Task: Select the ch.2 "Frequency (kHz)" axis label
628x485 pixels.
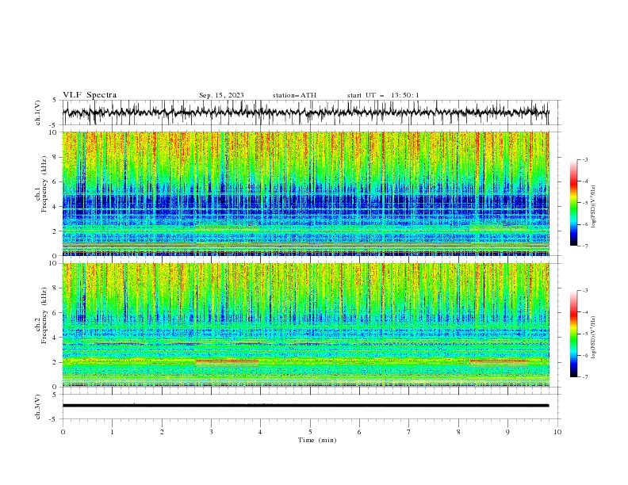Action: pyautogui.click(x=44, y=315)
